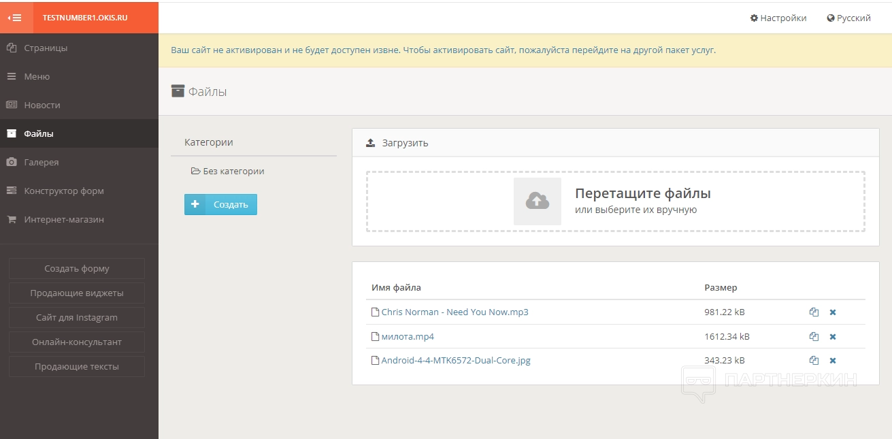Click the Новости newspaper icon

point(12,105)
